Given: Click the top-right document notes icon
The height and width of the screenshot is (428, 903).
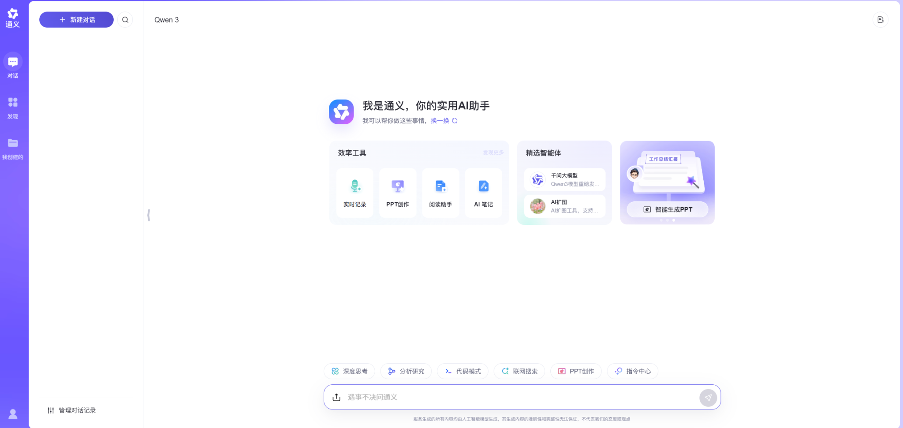Looking at the screenshot, I should pos(880,20).
